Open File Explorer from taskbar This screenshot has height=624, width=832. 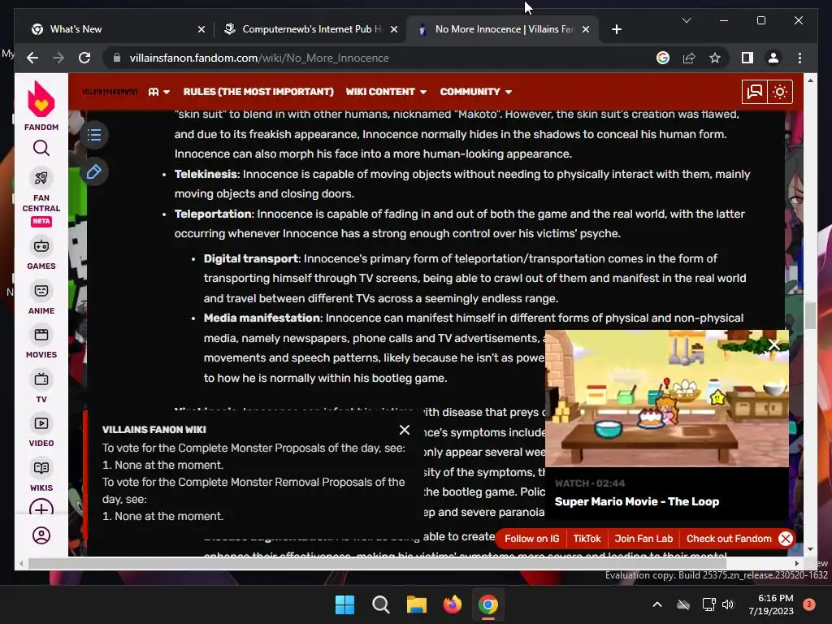click(x=417, y=604)
